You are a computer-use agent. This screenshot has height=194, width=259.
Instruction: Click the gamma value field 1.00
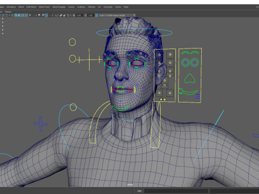click(x=91, y=15)
